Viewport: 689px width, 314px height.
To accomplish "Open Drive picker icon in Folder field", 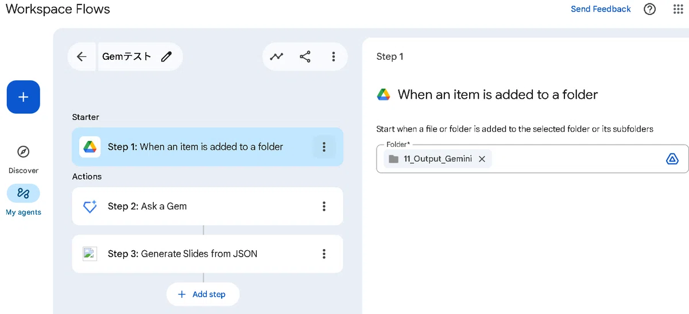I will coord(672,159).
